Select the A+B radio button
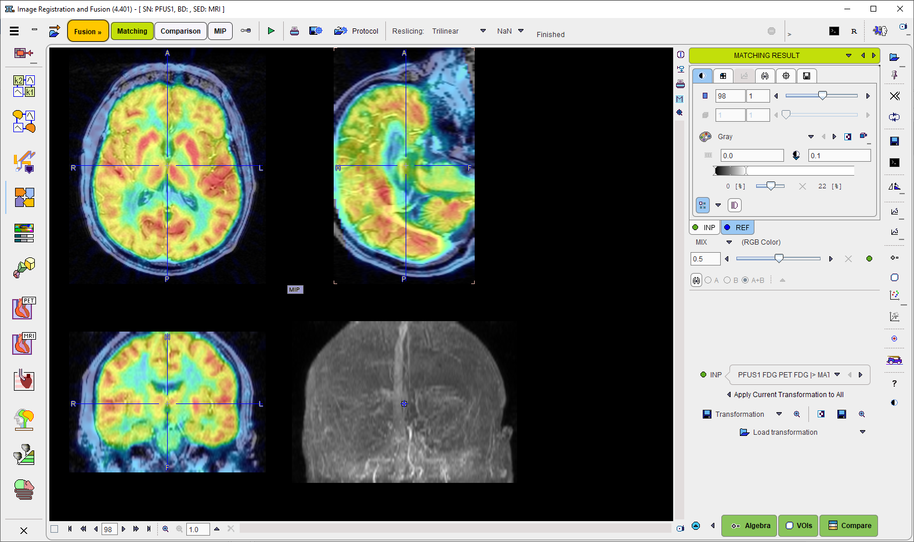914x542 pixels. [x=745, y=280]
